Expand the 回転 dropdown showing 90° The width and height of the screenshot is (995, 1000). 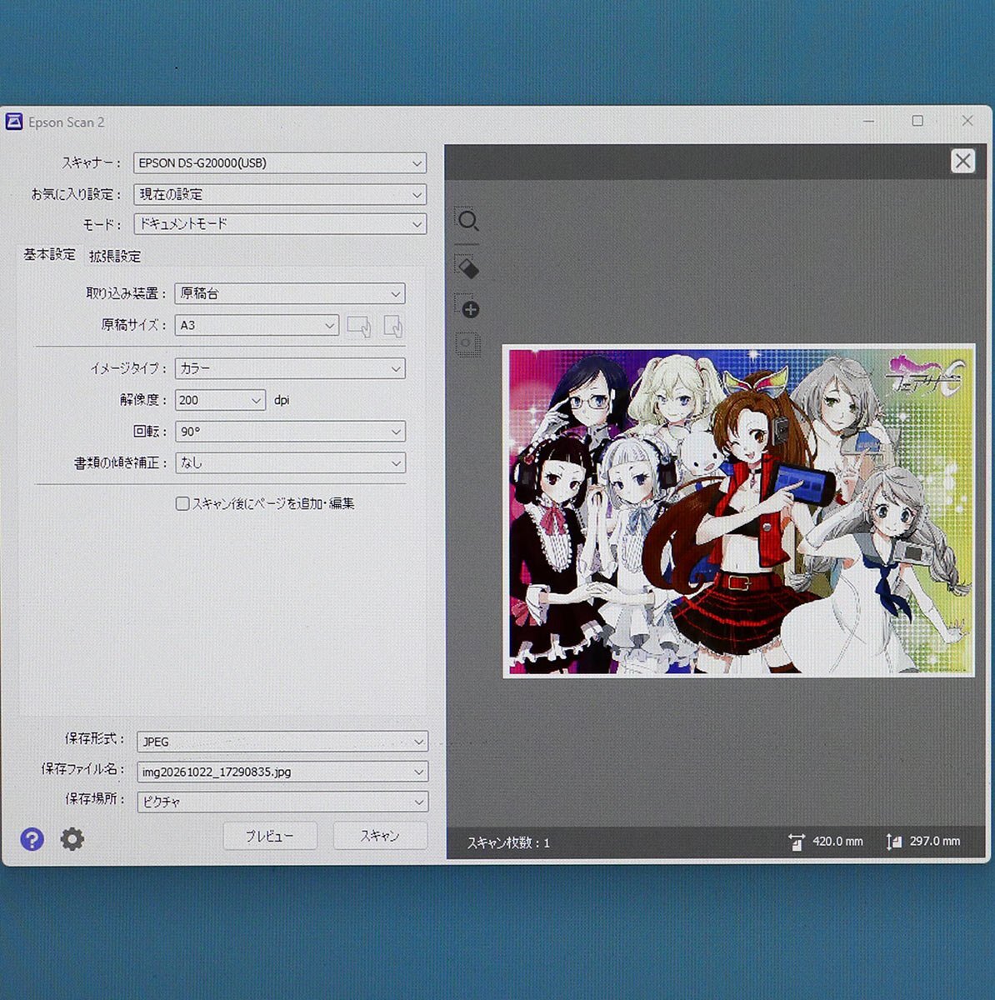coord(290,432)
